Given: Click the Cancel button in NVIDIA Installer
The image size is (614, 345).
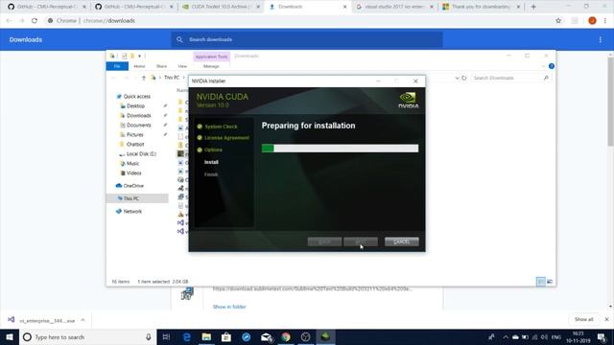Looking at the screenshot, I should point(401,241).
